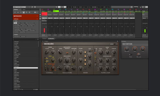This screenshot has width=160, height=96.
Task: Open the Bass group C1 dropdown arrow
Action: click(58, 10)
